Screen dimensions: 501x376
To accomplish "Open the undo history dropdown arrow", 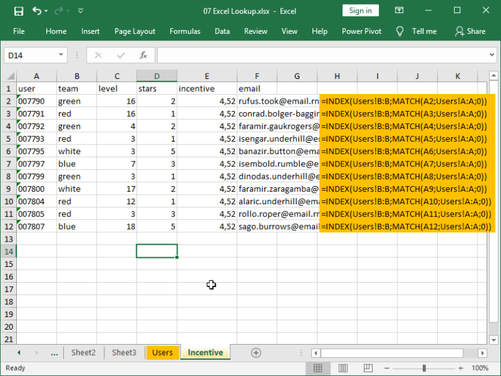I will pos(46,11).
